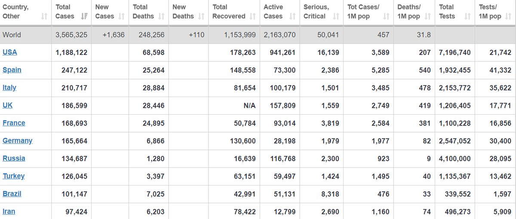Open the France country link
The image size is (516, 219).
pos(14,123)
